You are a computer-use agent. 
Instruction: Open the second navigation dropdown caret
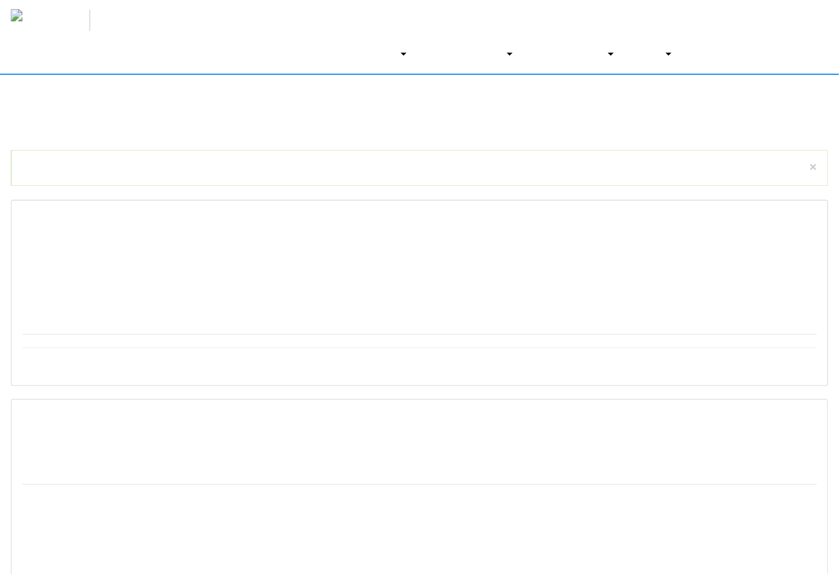tap(509, 54)
